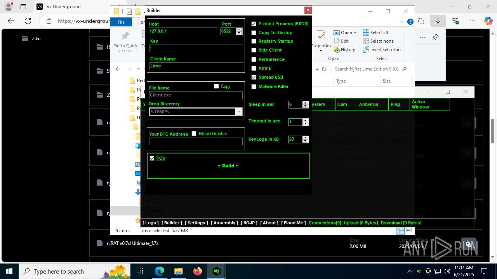Click the Pin to Quick access icon

point(125,36)
